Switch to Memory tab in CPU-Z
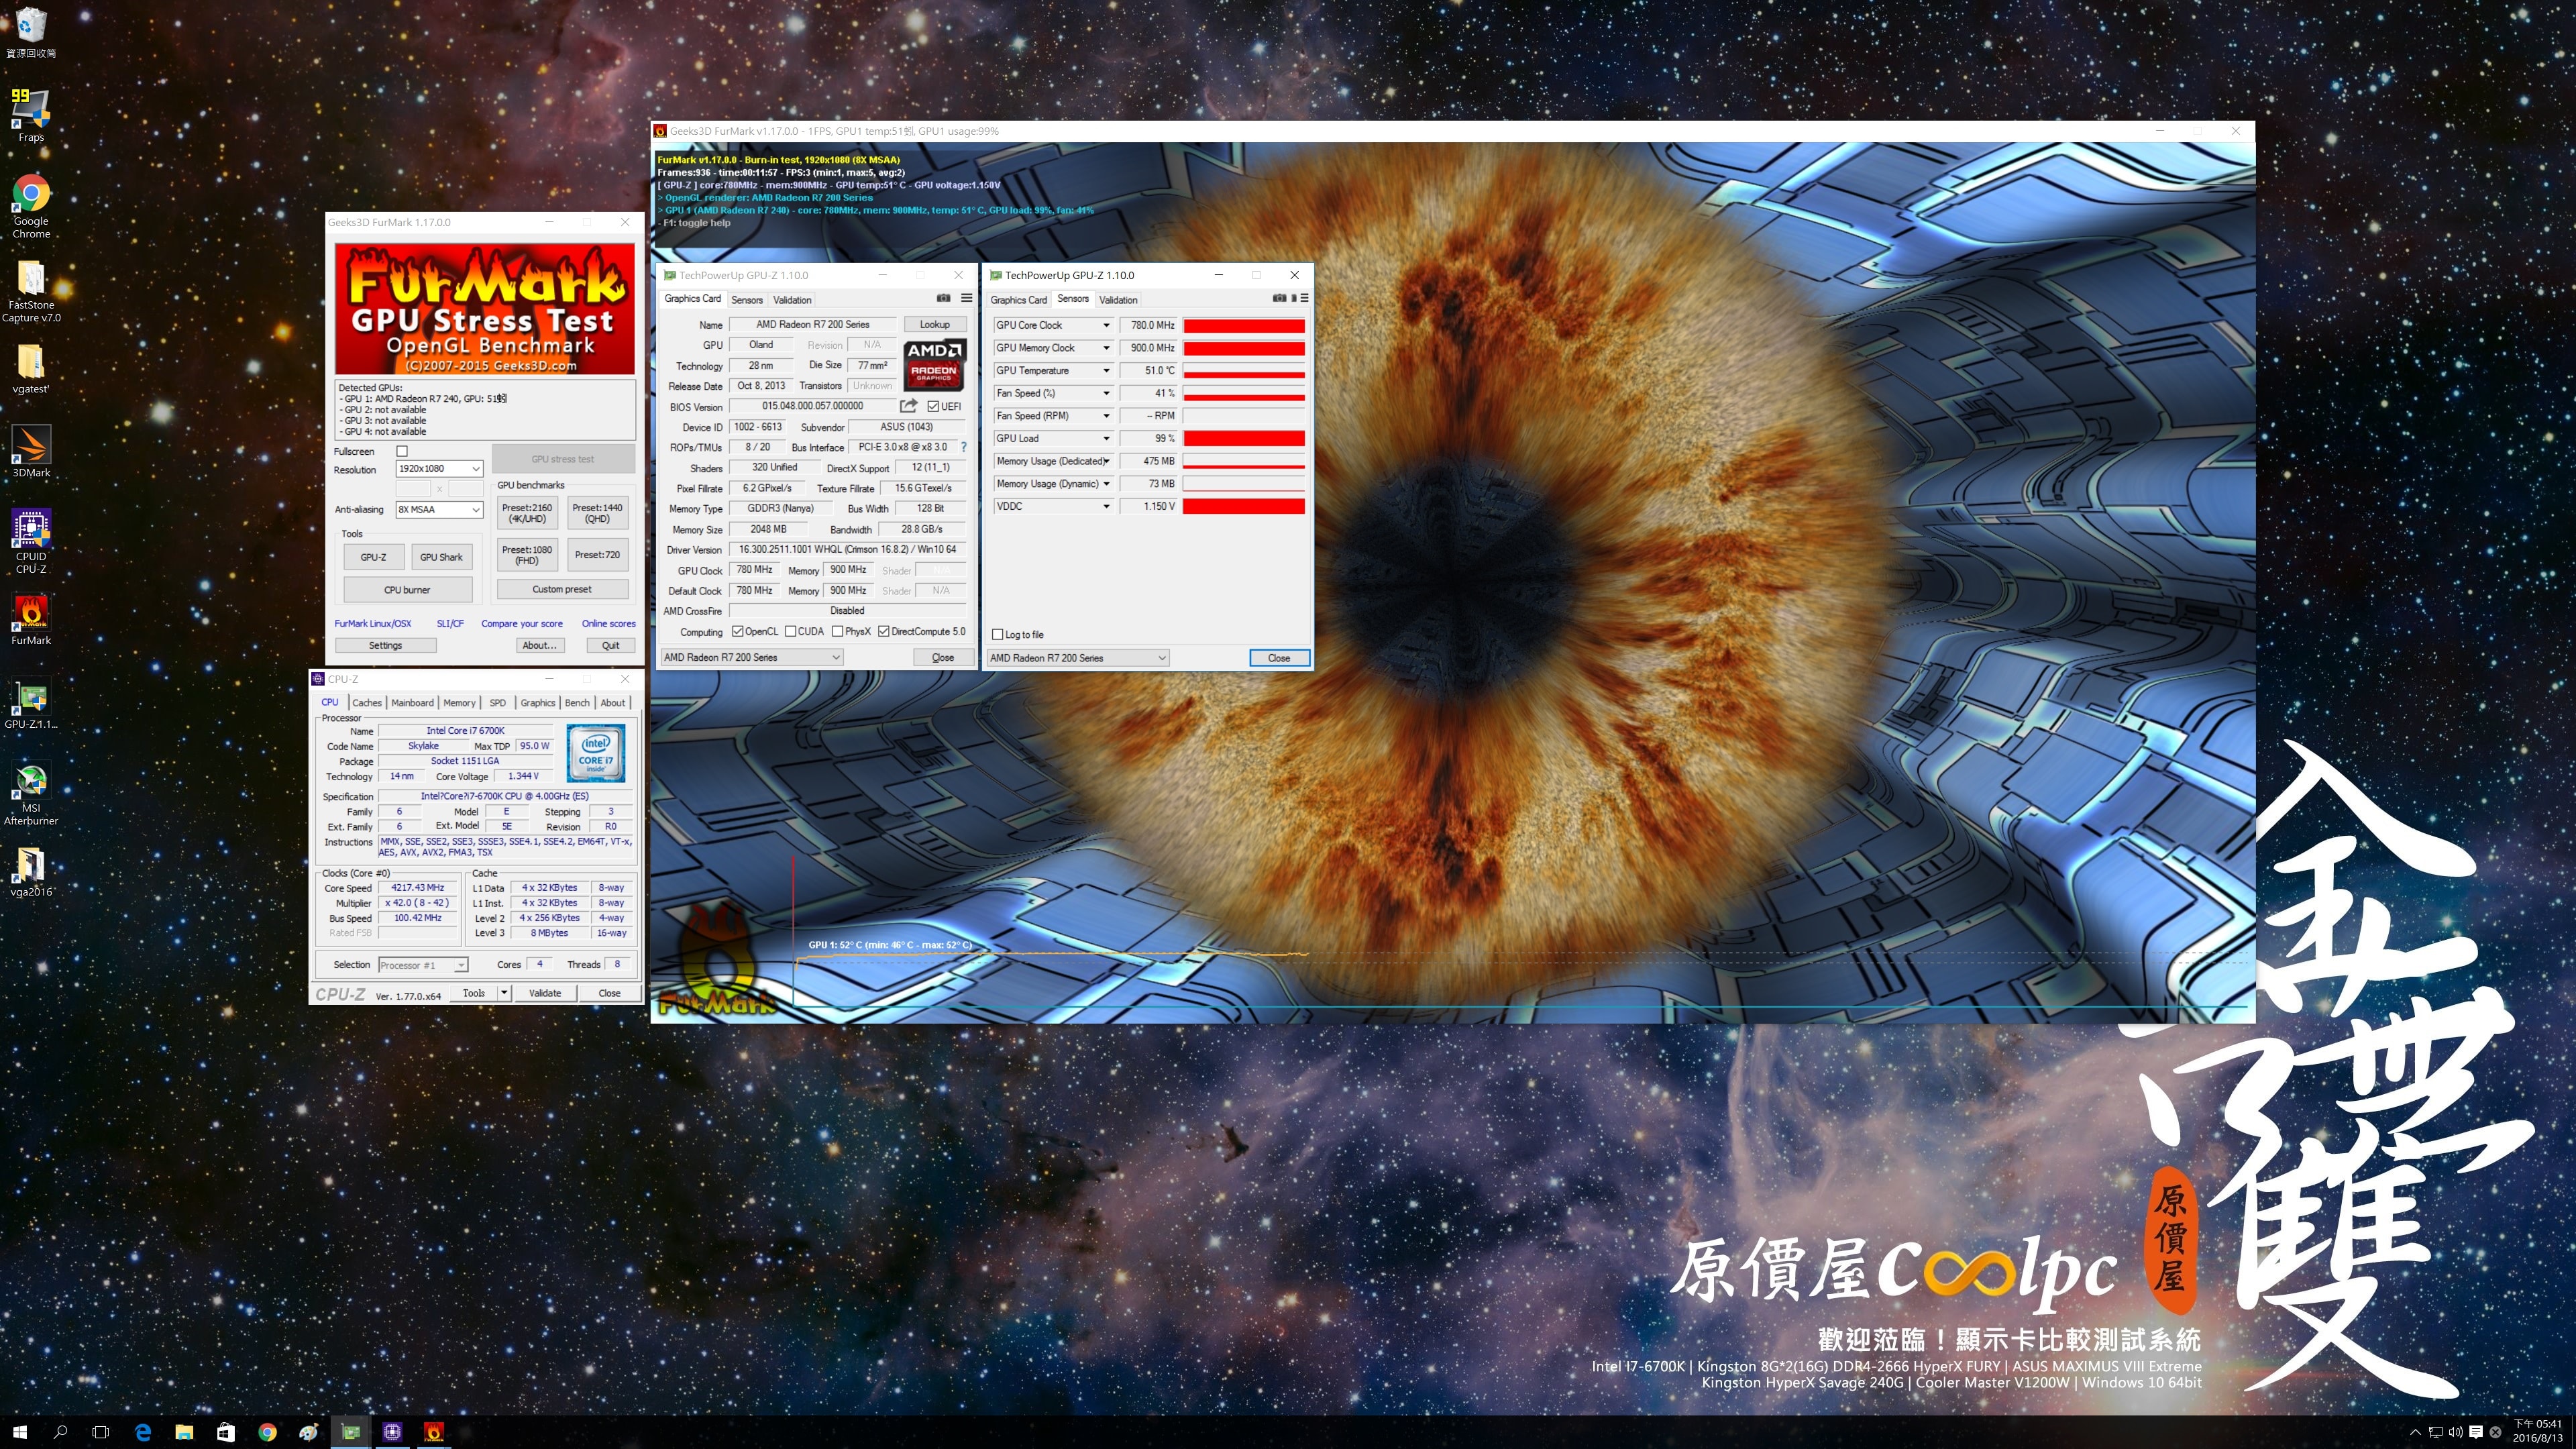 (459, 703)
